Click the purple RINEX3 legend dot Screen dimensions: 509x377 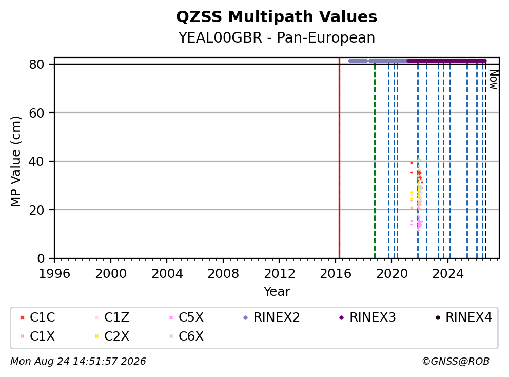(x=341, y=317)
